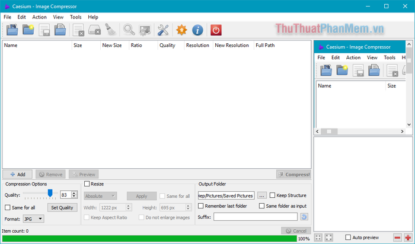Open the Help menu
Screen dimensions: 415x244
point(93,17)
